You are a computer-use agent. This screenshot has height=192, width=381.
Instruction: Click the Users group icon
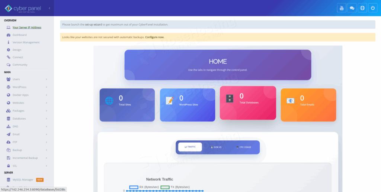coord(9,79)
